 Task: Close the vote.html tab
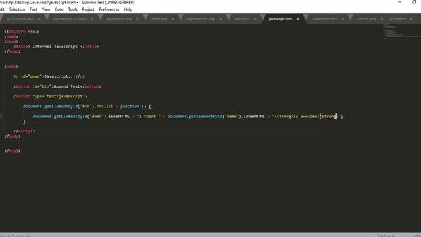[x=255, y=19]
